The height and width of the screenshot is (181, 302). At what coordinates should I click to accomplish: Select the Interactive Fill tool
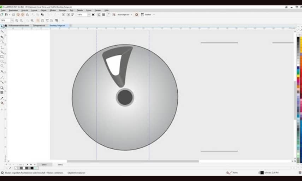[x=2, y=103]
